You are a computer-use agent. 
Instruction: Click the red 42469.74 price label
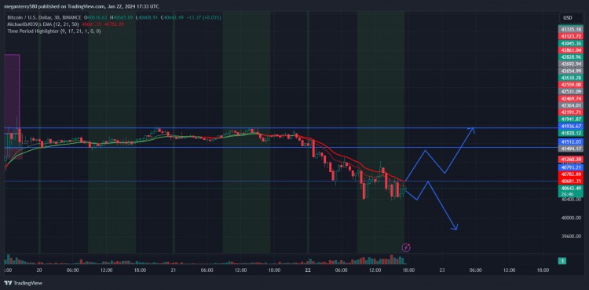pyautogui.click(x=570, y=98)
